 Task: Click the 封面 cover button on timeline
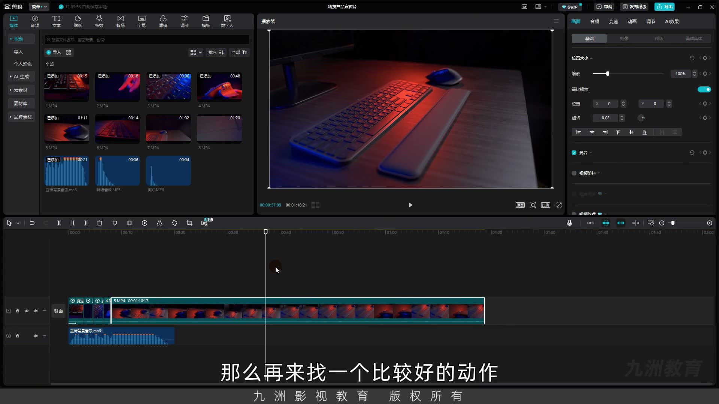click(58, 311)
